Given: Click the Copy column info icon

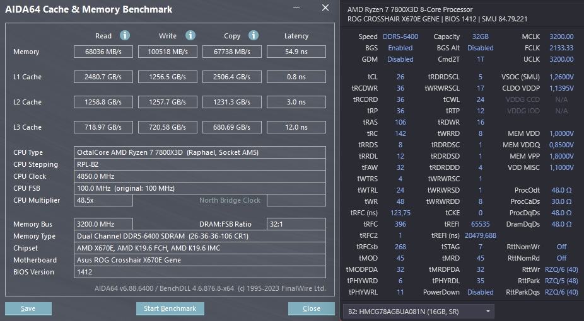Looking at the screenshot, I should point(254,36).
